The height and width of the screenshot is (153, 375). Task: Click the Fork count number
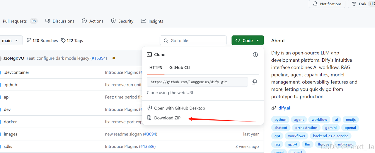[371, 4]
